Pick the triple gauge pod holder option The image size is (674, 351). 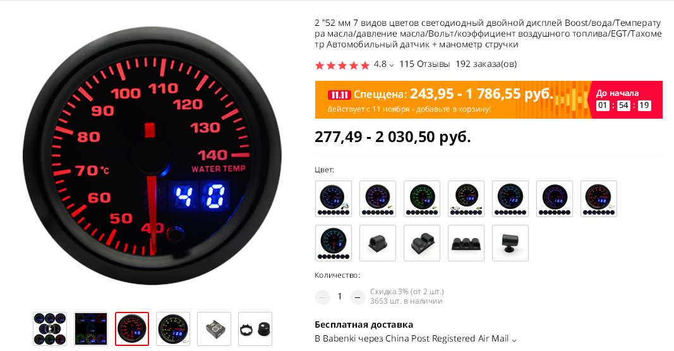[466, 243]
